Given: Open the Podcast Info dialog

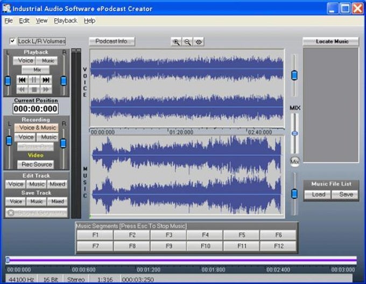Looking at the screenshot, I should point(112,41).
